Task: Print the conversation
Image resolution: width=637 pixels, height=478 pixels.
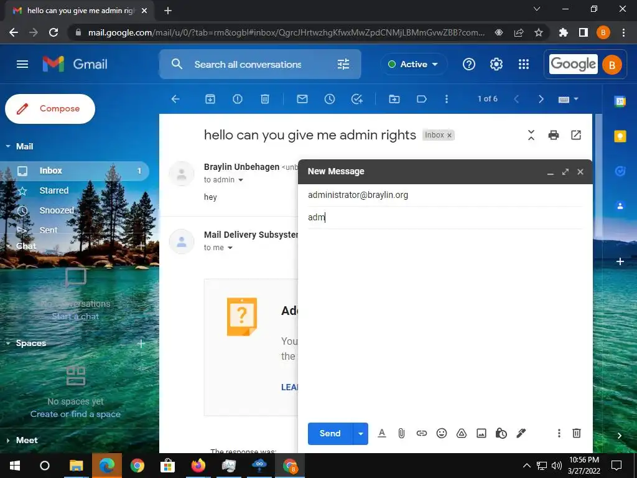Action: pyautogui.click(x=553, y=135)
